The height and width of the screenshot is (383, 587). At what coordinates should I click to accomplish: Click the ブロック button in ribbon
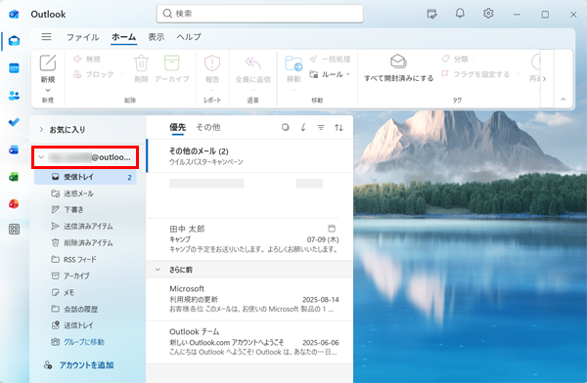94,74
